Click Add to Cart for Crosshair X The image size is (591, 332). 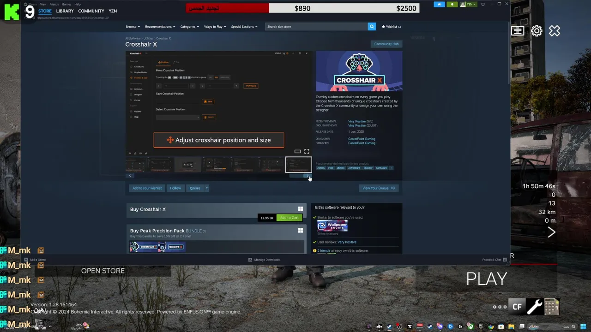[289, 218]
